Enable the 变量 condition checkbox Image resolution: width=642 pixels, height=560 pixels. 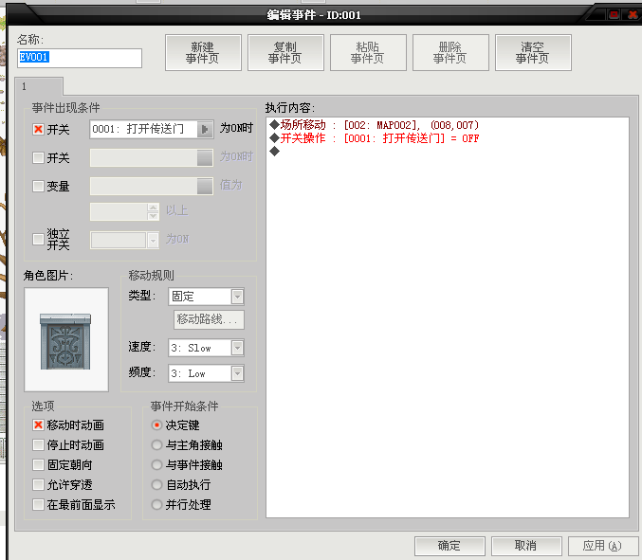38,186
